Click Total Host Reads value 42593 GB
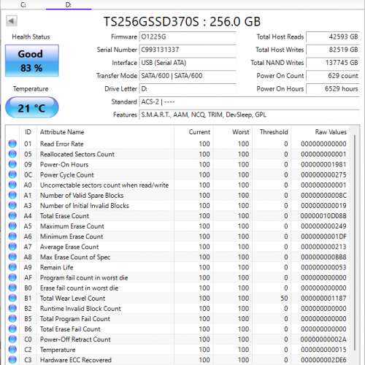 click(333, 37)
